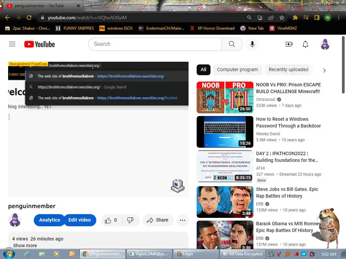Viewport: 346px width, 259px height.
Task: Launch the media player taskbar icon
Action: 56,254
